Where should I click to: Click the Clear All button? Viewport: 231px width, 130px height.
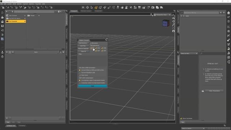tap(83, 51)
